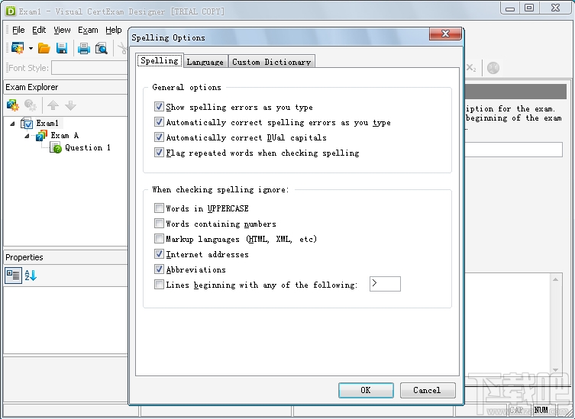
Task: Close the Spelling Options dialog
Action: pos(445,34)
